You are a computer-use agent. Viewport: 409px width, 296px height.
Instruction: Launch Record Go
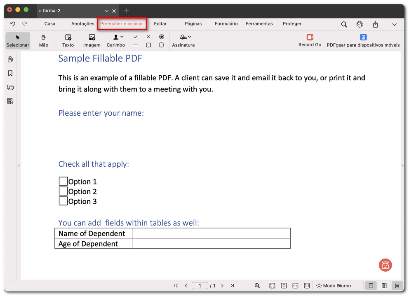310,40
